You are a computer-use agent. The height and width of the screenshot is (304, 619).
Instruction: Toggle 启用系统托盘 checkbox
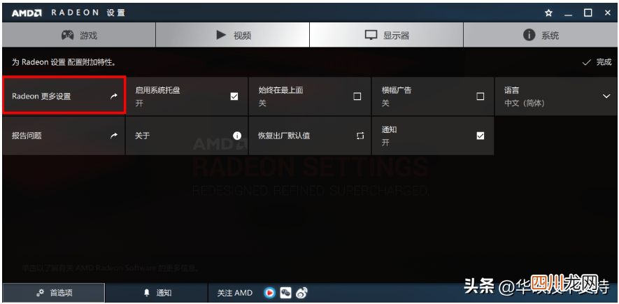click(234, 96)
